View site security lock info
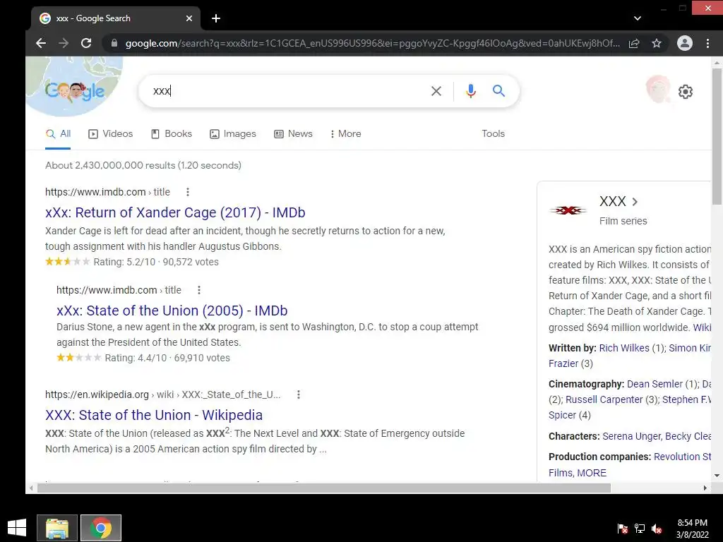This screenshot has height=542, width=723. [x=114, y=43]
